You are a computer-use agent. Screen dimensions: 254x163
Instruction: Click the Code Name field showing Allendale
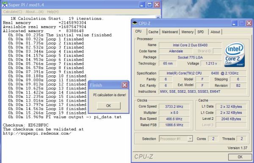pyautogui.click(x=176, y=51)
